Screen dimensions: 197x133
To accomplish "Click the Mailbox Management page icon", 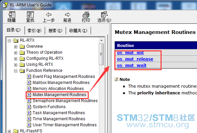I will click(x=29, y=82).
